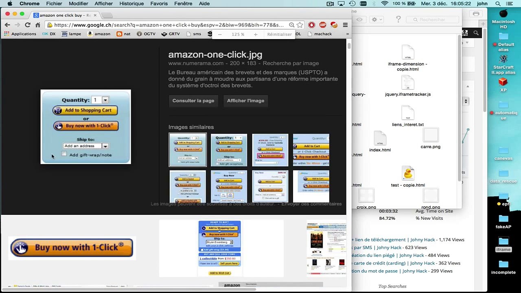Open the Historique menu
Viewport: 521px width, 293px height.
click(131, 4)
